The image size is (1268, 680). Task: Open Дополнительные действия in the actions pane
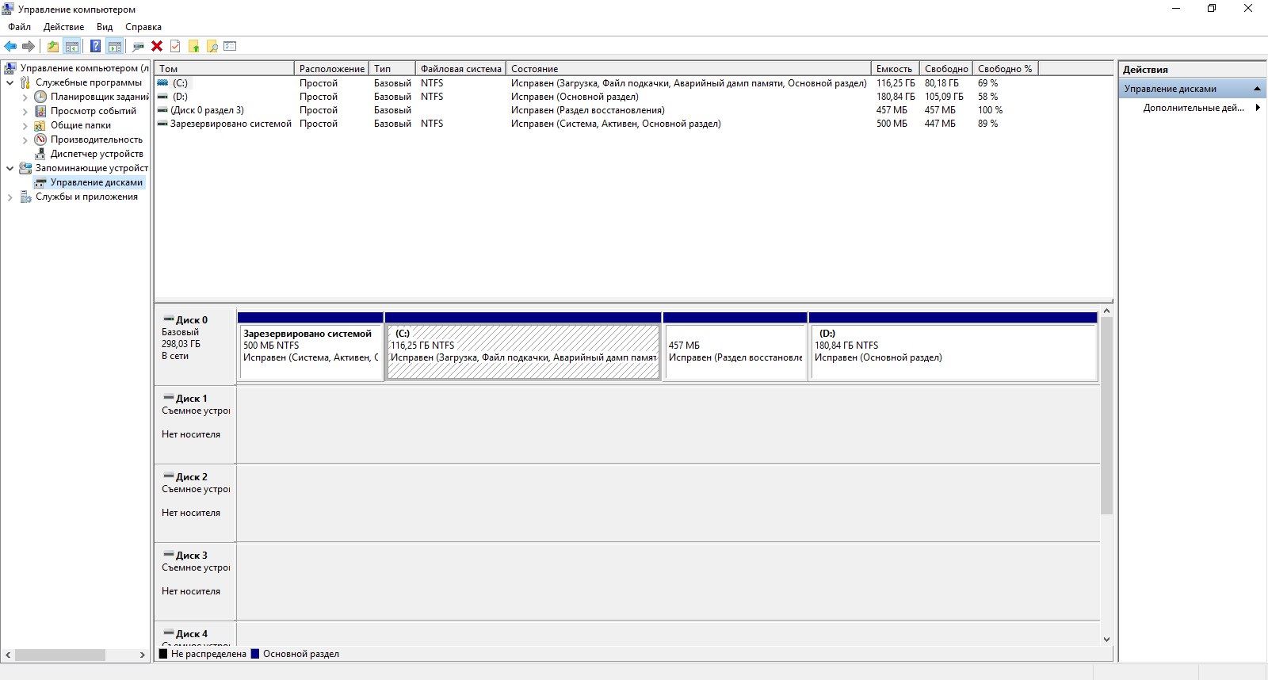pyautogui.click(x=1193, y=108)
